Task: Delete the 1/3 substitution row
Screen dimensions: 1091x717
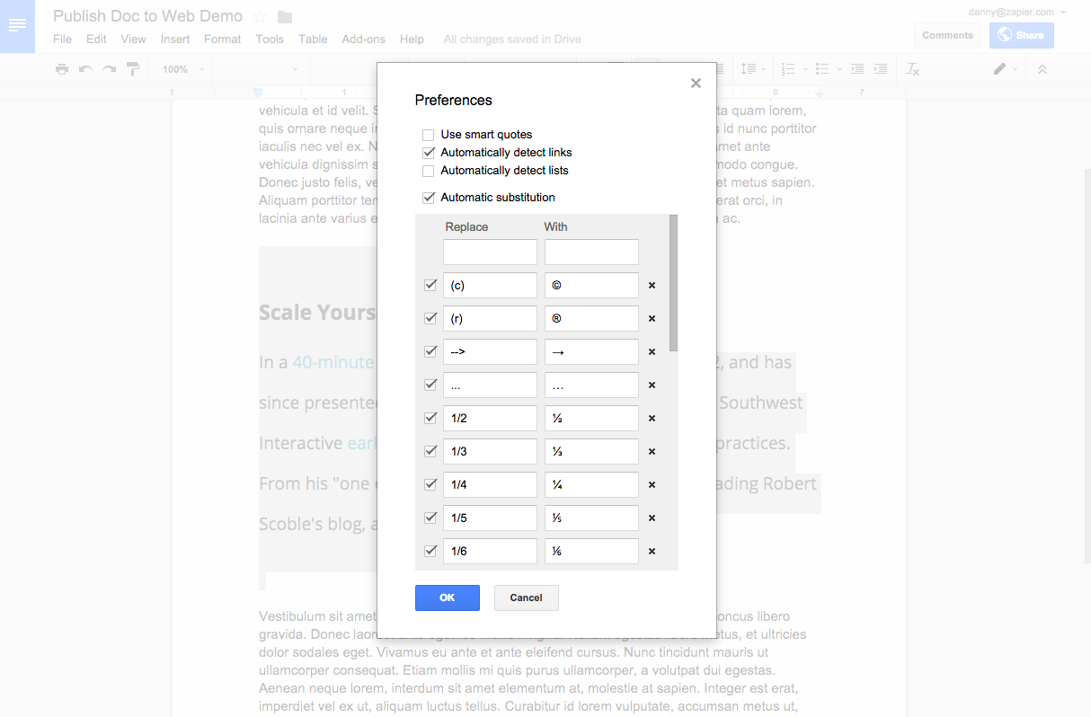Action: (652, 452)
